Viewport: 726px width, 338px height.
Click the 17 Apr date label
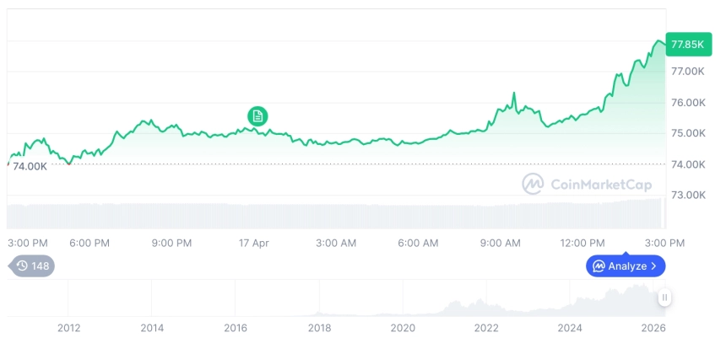click(x=253, y=243)
